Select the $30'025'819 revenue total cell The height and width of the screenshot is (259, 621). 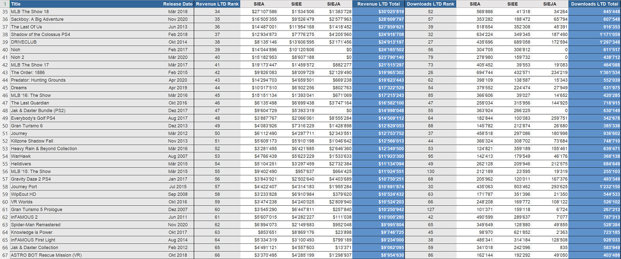pos(378,12)
